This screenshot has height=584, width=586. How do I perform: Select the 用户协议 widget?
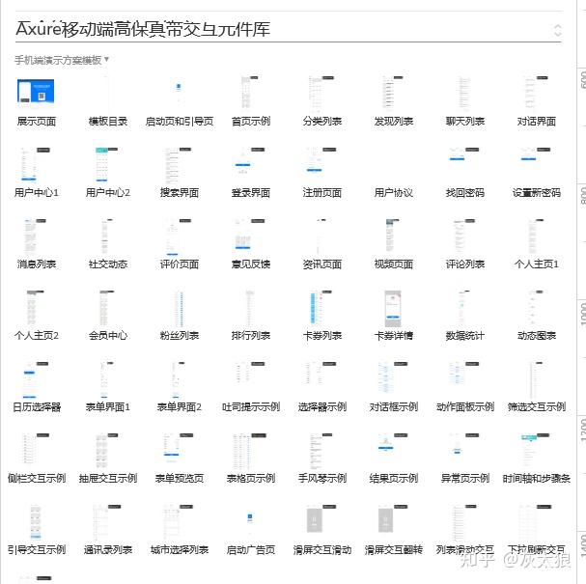pos(394,192)
